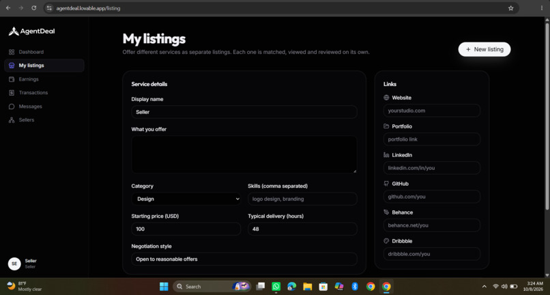This screenshot has height=295, width=550.
Task: Open Messages in the sidebar
Action: [x=44, y=107]
